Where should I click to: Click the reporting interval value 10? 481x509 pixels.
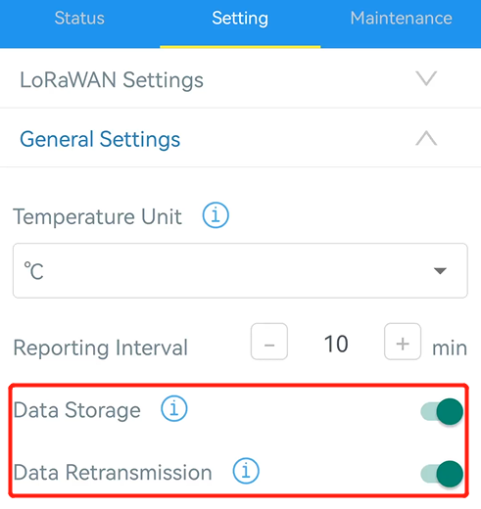click(336, 344)
